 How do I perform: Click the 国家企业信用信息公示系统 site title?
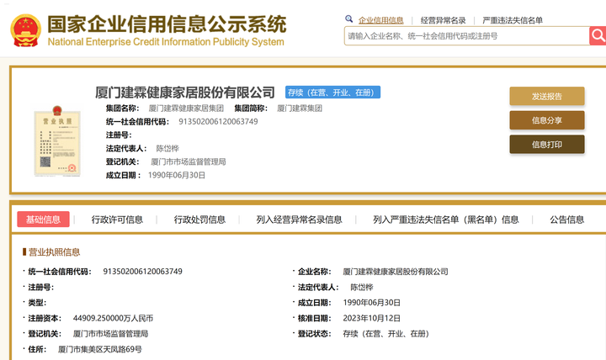(167, 24)
